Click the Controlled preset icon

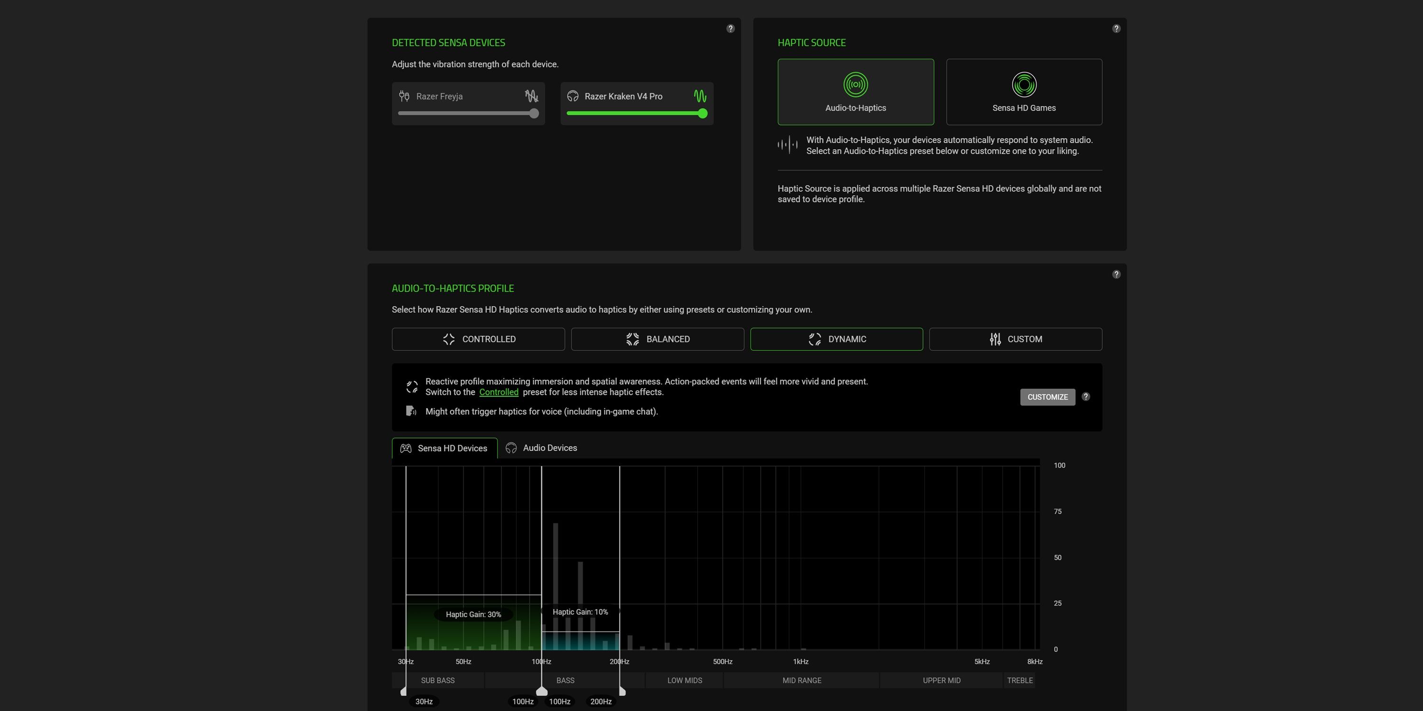(449, 339)
